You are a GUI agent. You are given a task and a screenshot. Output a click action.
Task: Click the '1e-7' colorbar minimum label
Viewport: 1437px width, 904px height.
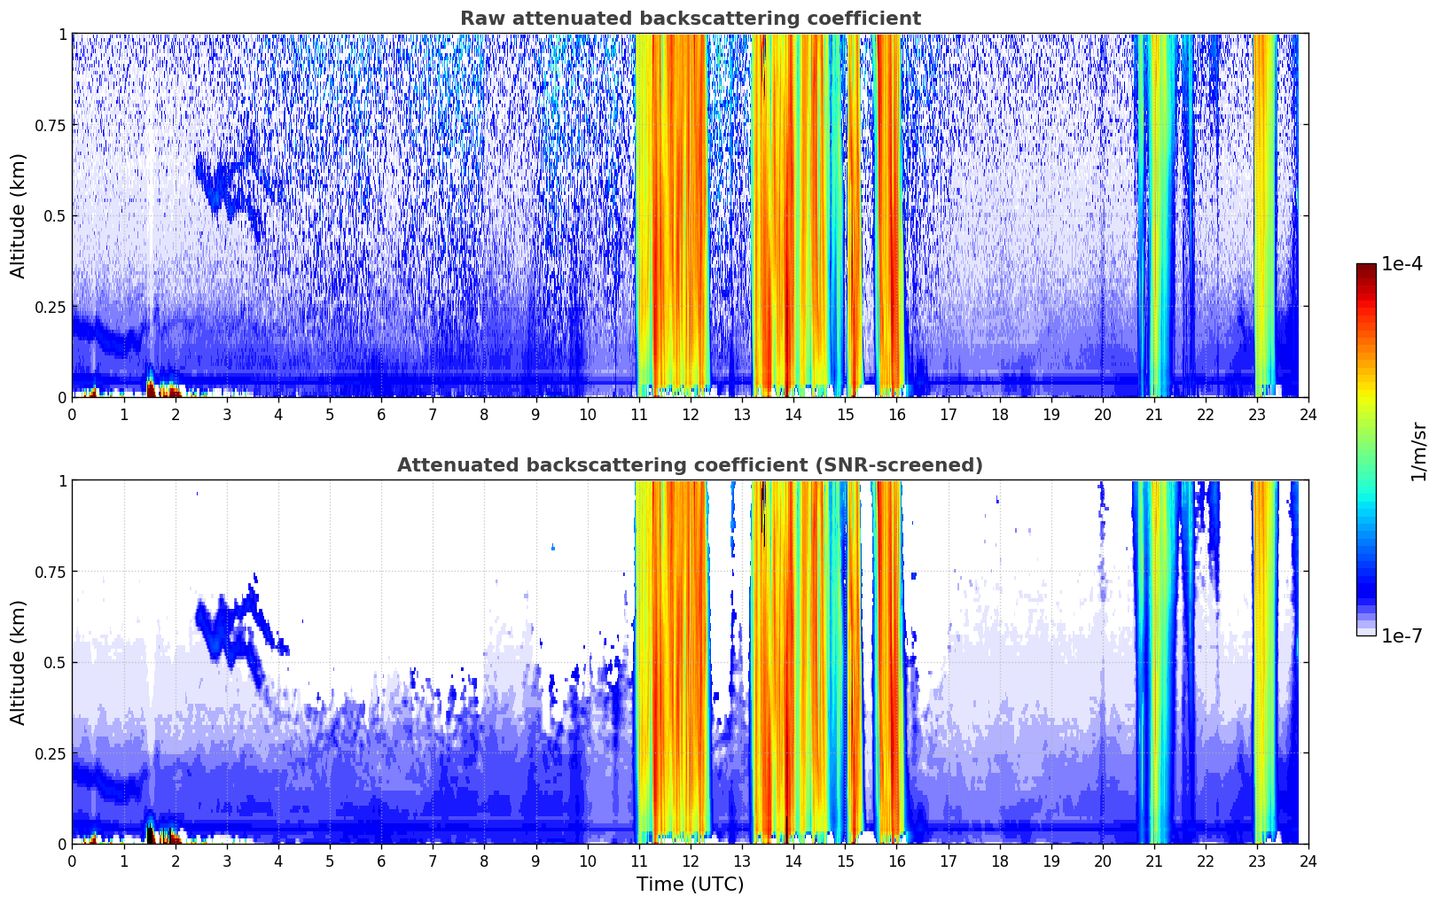tap(1402, 635)
